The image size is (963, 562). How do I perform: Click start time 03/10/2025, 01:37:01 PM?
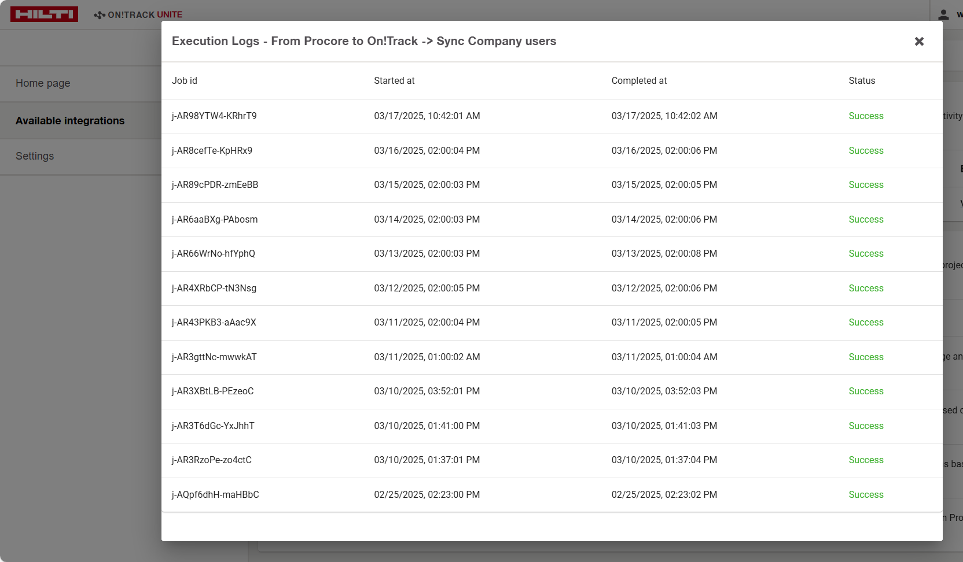tap(427, 460)
